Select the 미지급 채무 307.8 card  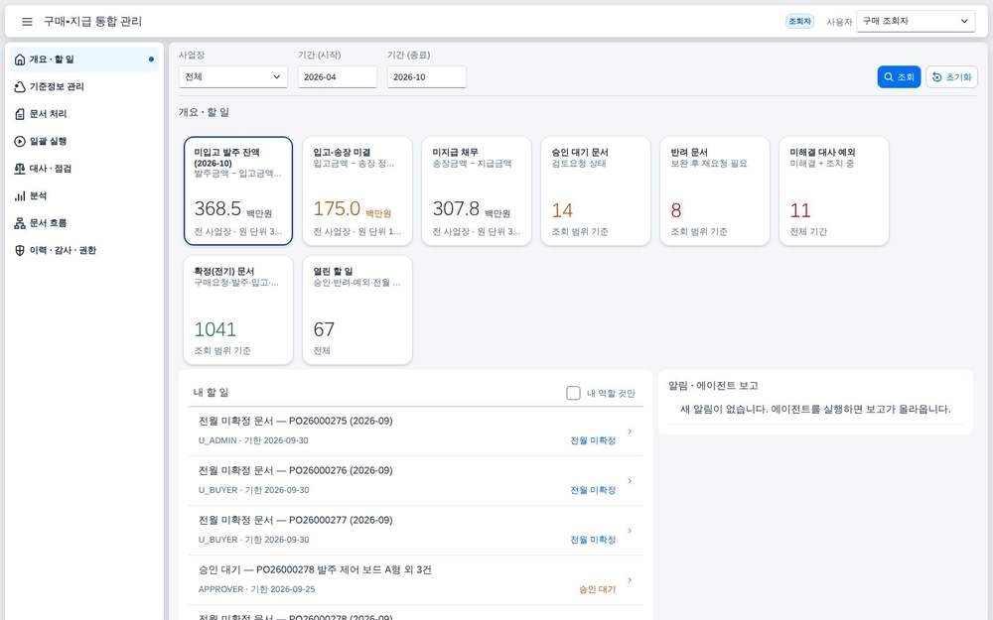477,190
